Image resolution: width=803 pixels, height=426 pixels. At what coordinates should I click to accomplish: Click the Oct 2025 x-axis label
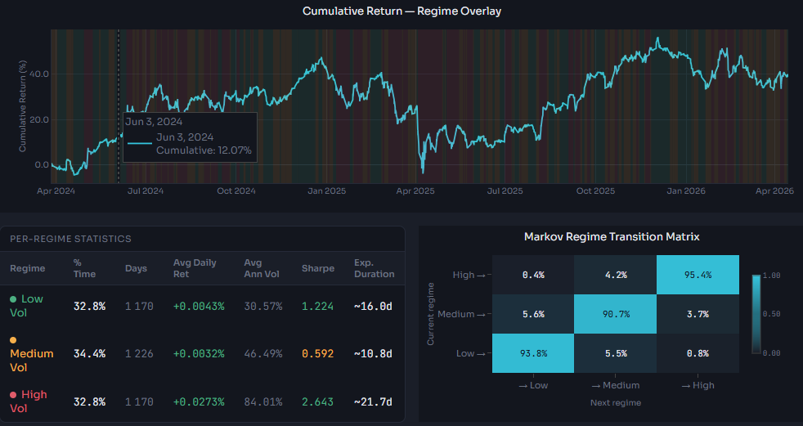(594, 191)
